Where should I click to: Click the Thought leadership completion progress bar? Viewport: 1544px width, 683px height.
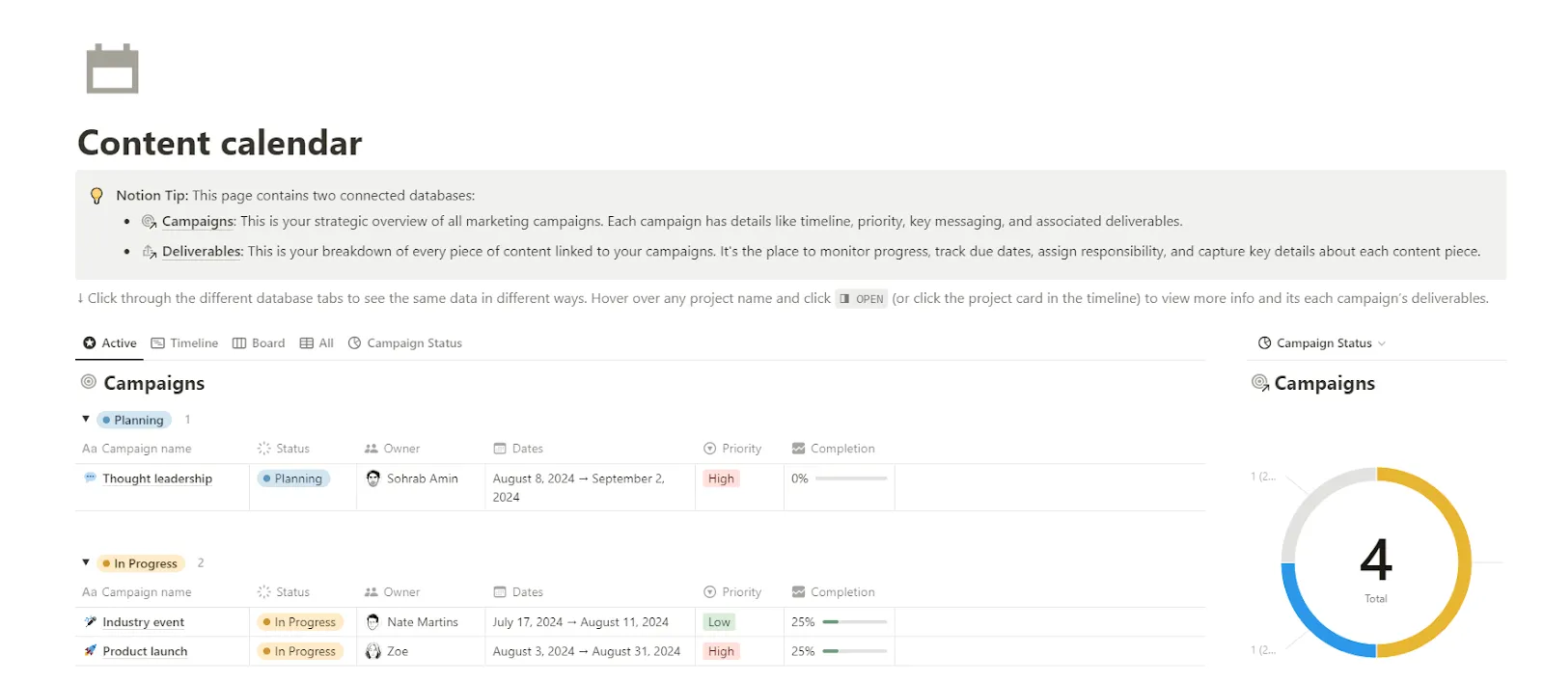(851, 478)
